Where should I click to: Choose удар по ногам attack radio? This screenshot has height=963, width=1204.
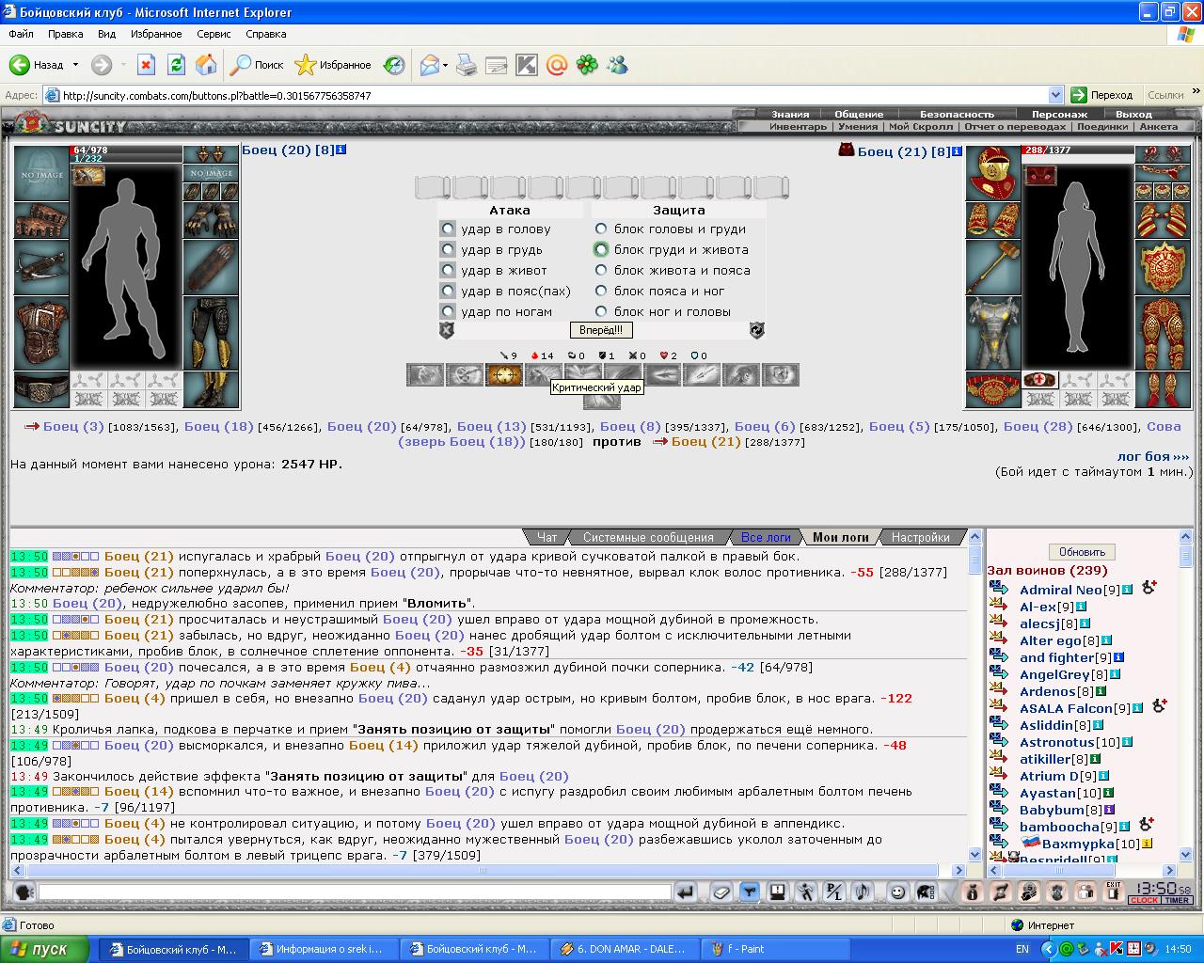click(x=448, y=311)
